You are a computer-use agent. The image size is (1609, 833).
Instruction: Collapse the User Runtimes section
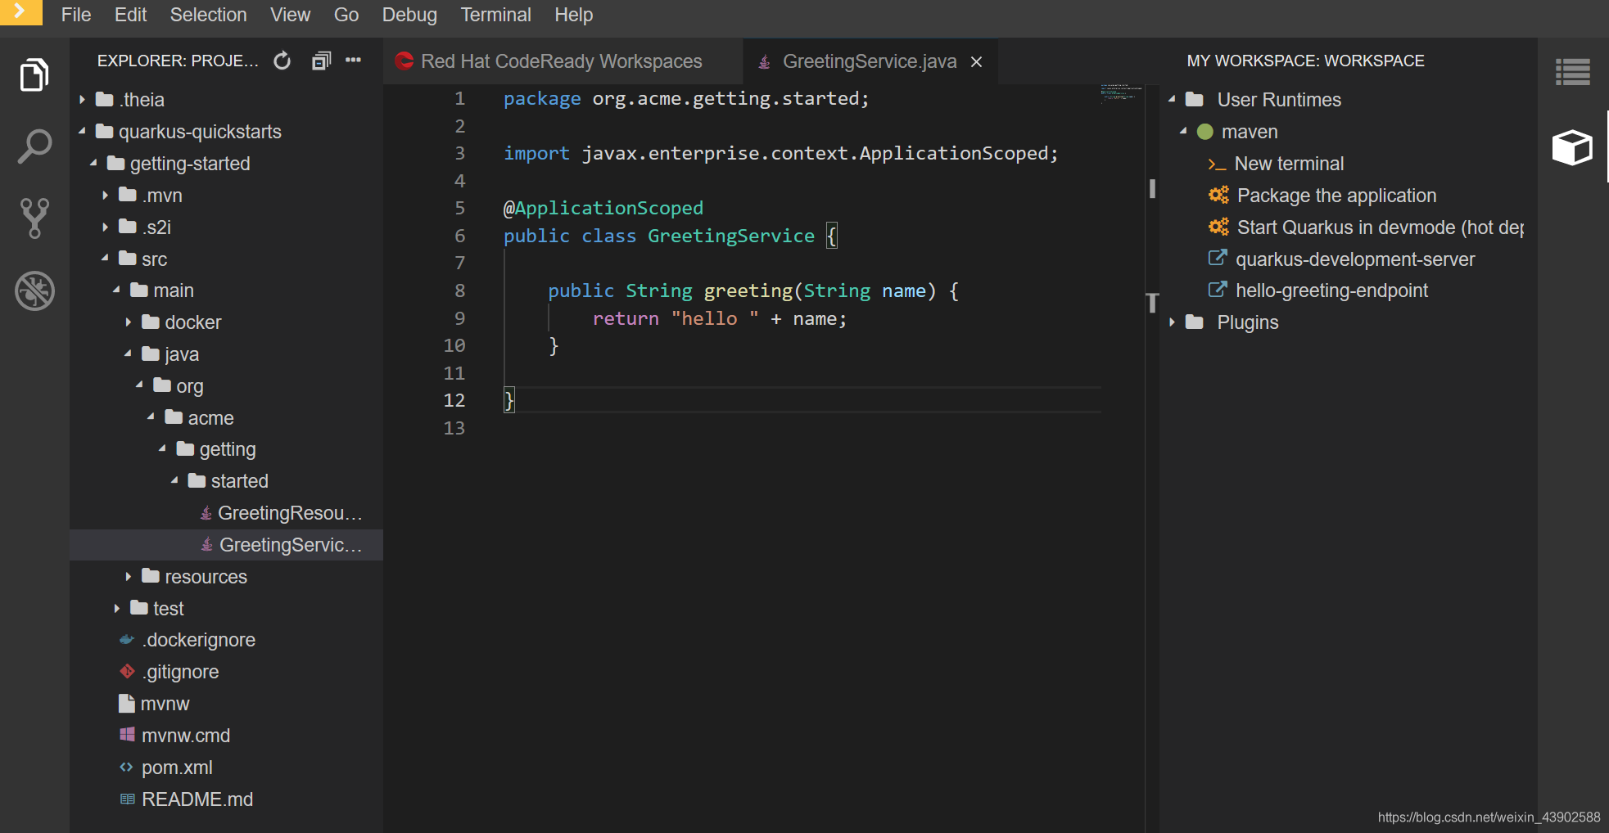(1173, 99)
